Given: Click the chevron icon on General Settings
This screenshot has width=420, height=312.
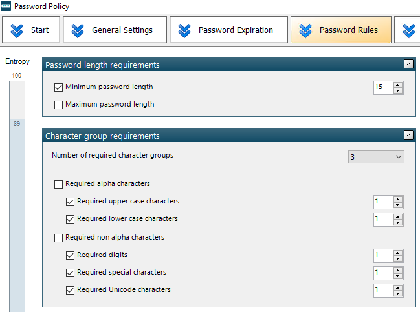Looking at the screenshot, I should pyautogui.click(x=78, y=30).
